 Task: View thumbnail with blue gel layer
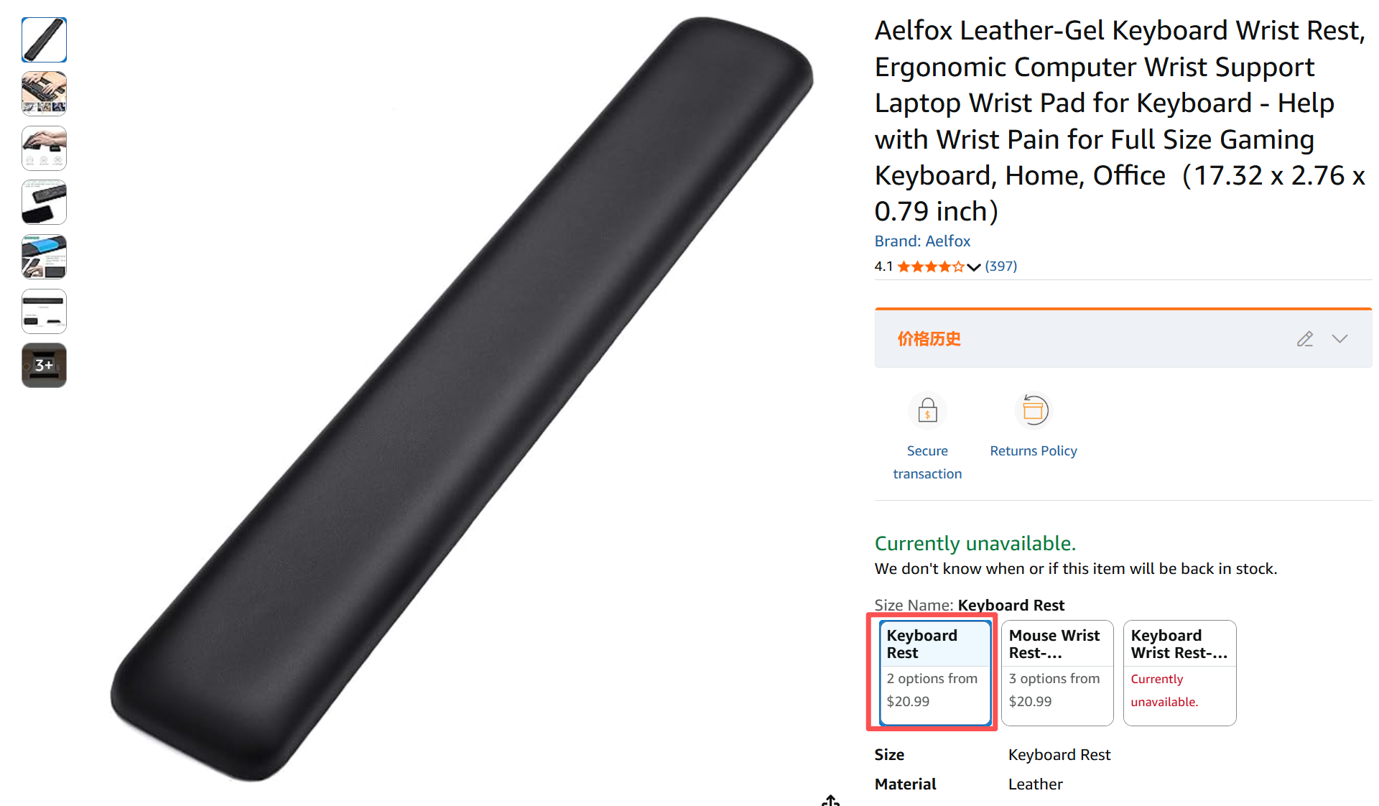pyautogui.click(x=45, y=257)
